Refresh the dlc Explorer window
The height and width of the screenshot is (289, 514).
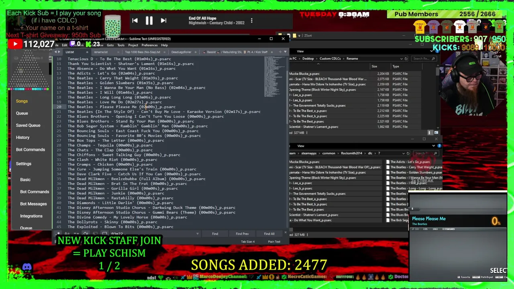tap(408, 153)
